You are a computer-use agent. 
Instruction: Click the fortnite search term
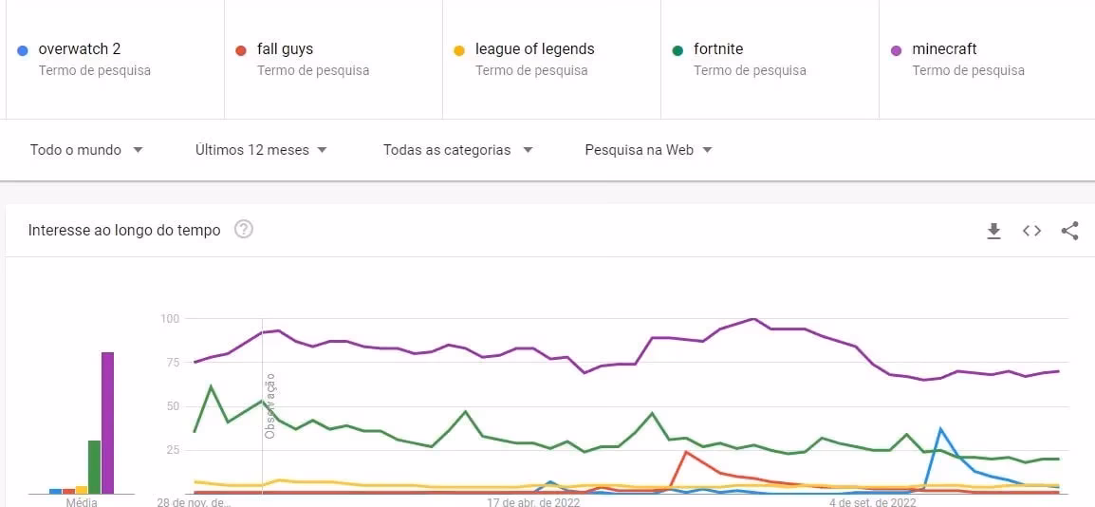[x=718, y=49]
